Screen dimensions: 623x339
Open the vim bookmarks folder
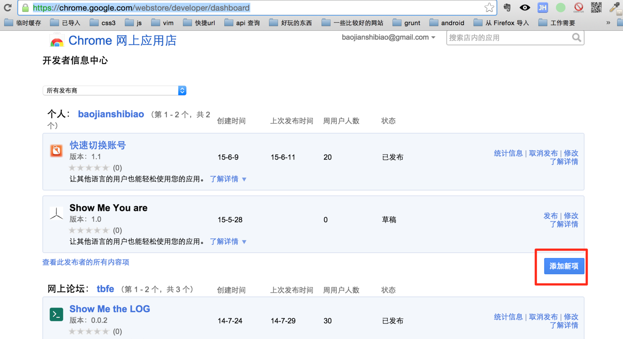(163, 23)
